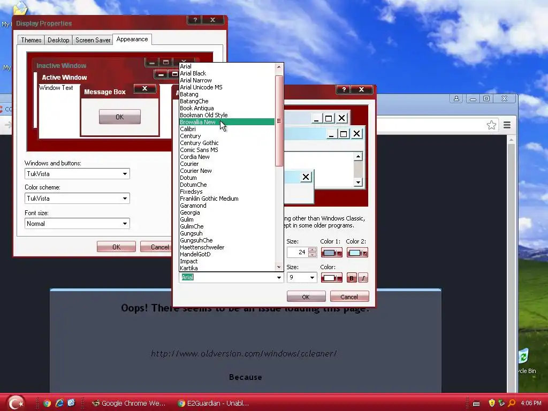Click preview window scroll down arrow

[x=358, y=182]
